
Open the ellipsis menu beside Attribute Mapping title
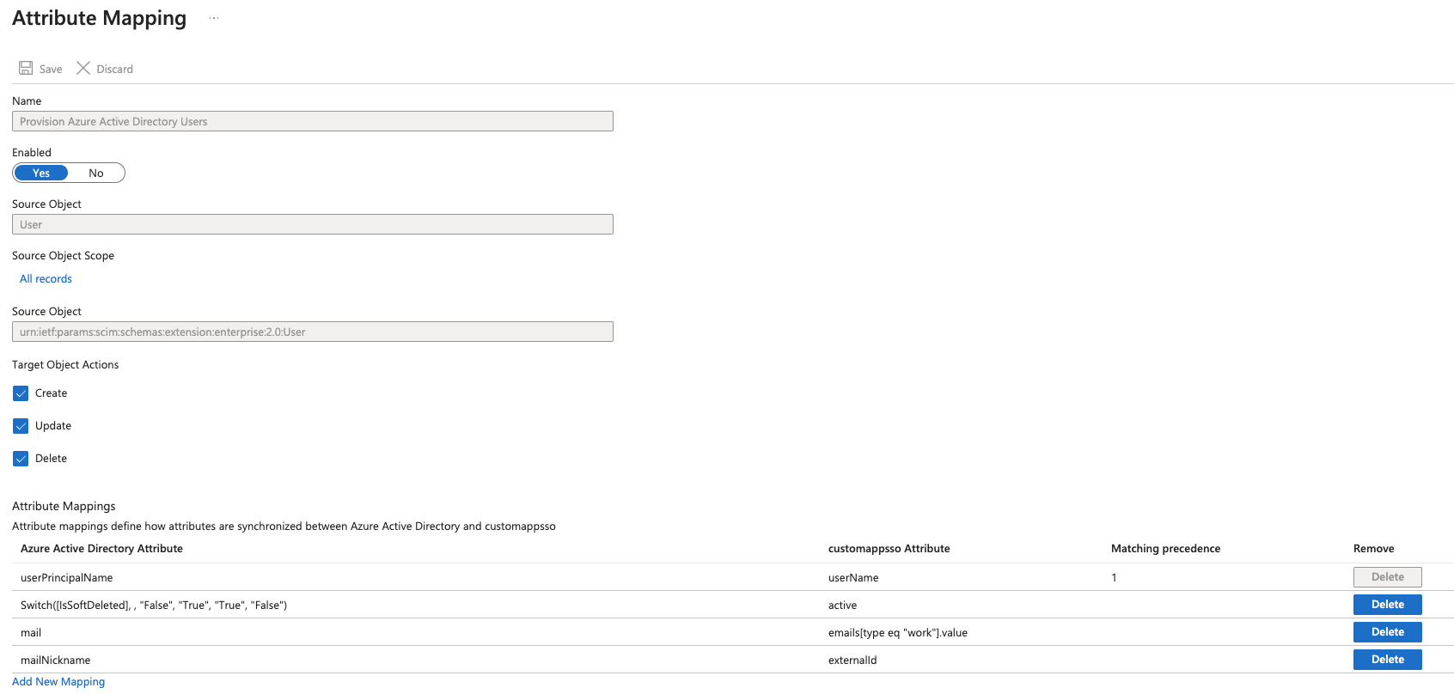(x=214, y=18)
